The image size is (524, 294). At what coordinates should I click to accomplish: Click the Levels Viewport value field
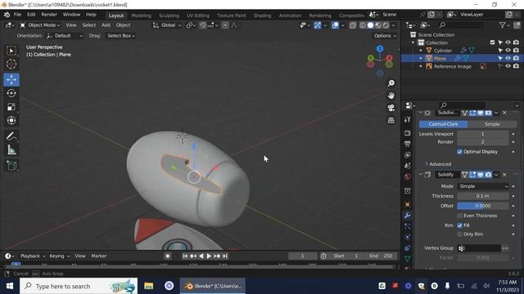click(483, 134)
